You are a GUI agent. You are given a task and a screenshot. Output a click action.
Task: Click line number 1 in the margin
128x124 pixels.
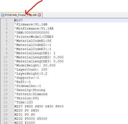(x=6, y=20)
